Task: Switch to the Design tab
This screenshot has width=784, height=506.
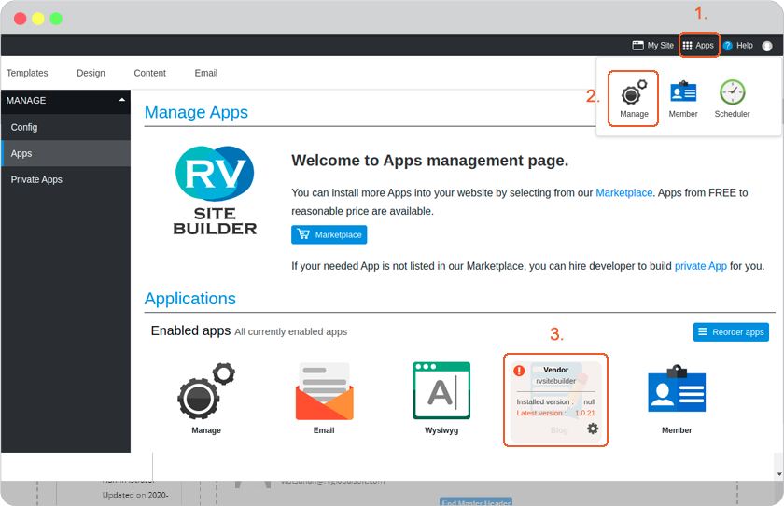Action: pyautogui.click(x=91, y=73)
